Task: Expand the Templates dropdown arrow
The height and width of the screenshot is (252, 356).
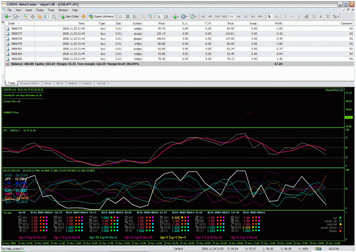Action: click(x=196, y=16)
